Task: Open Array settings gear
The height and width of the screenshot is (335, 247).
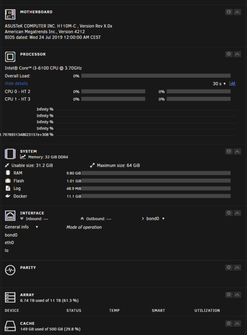Action: click(229, 295)
